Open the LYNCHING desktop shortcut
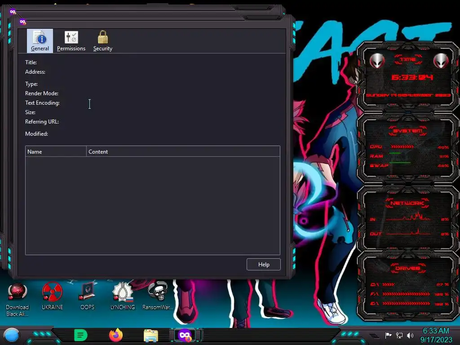The height and width of the screenshot is (345, 460). pos(123,296)
